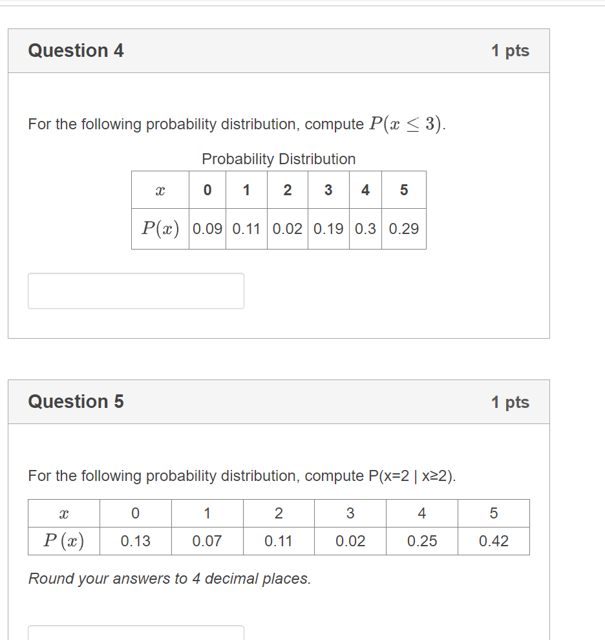Select the 0.29 cell in Question 4 table

[x=404, y=229]
